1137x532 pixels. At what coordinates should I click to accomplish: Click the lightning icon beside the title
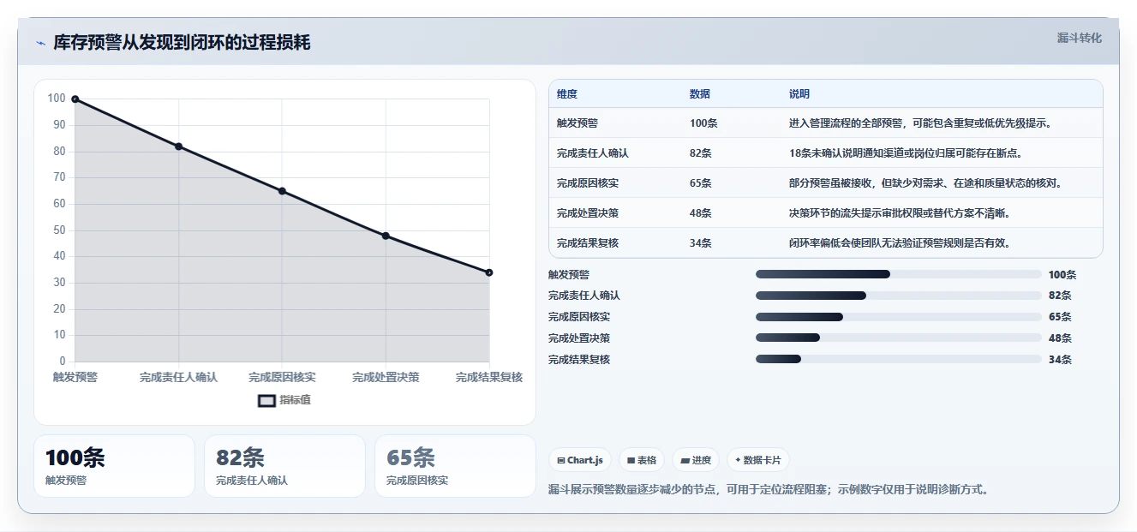40,43
